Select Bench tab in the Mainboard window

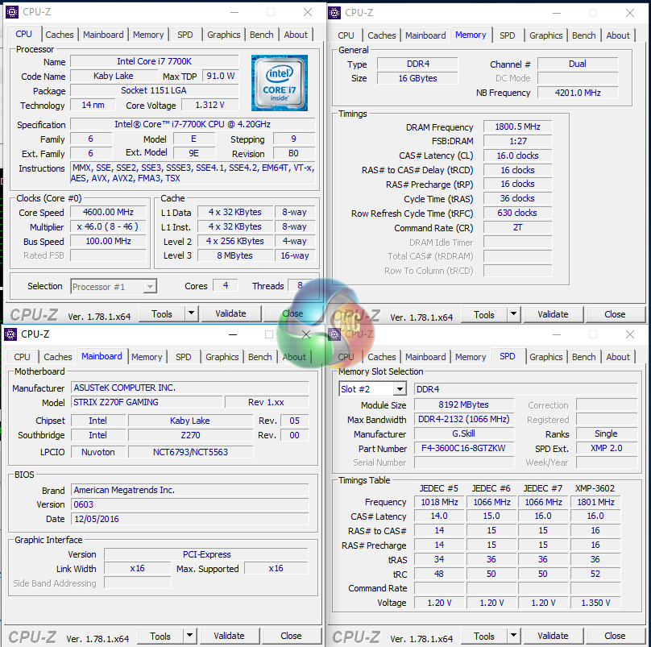pyautogui.click(x=259, y=357)
